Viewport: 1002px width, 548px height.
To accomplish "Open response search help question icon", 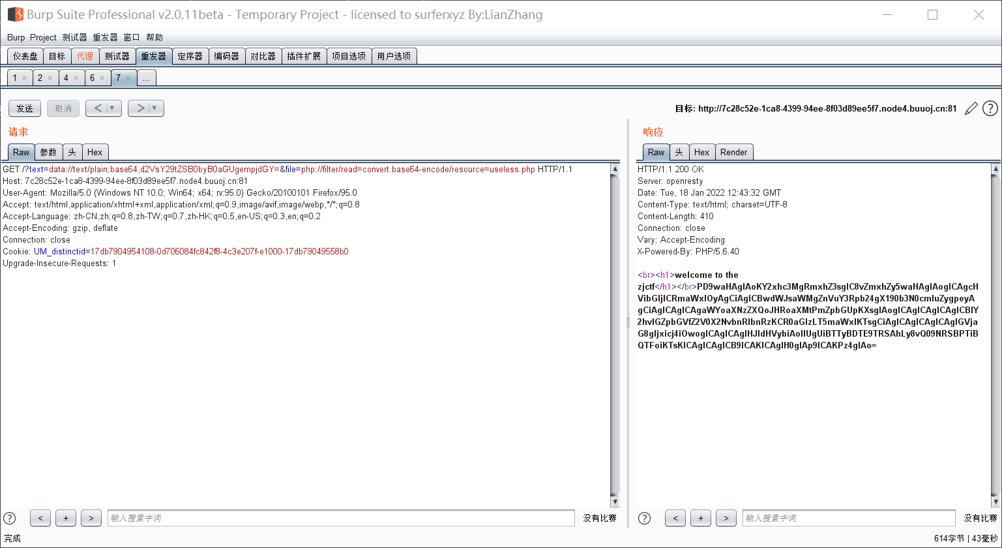I will click(644, 518).
